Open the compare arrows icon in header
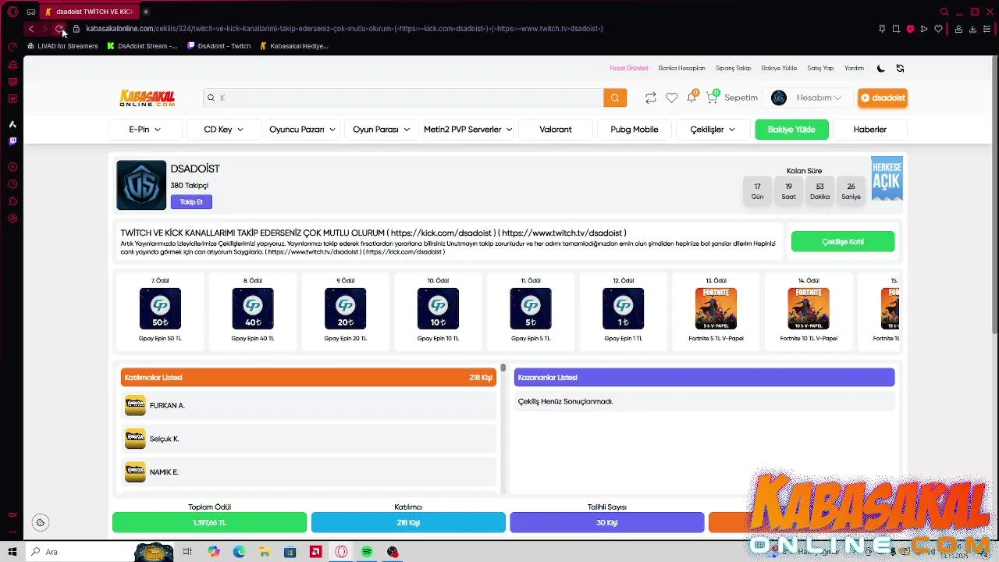 tap(650, 98)
